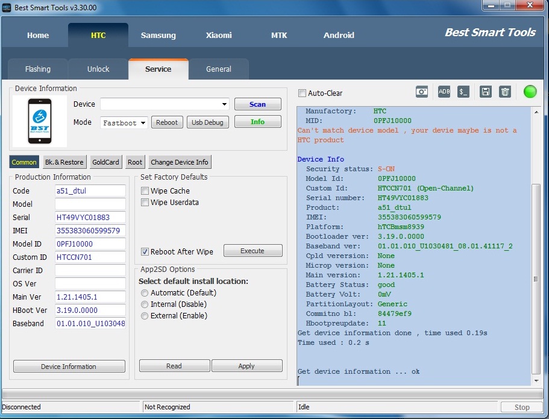Click the Main Ver field 1.21.1405.1
Screen dimensions: 549x419
click(90, 297)
